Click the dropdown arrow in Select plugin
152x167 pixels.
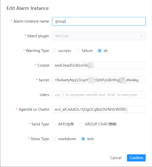(x=141, y=36)
